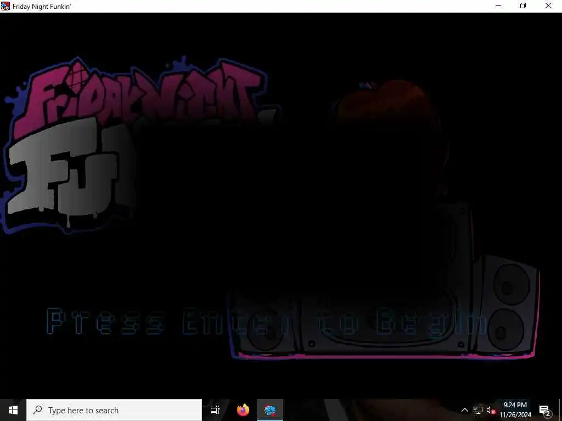
Task: Click the muted volume tray icon
Action: coord(491,410)
